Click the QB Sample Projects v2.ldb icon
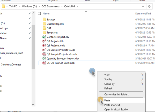 [44, 50]
